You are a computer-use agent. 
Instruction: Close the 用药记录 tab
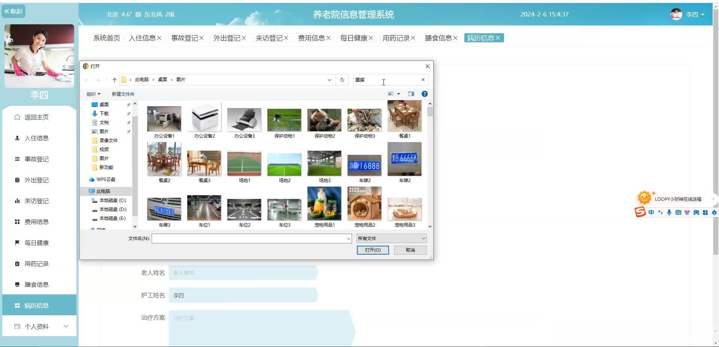tap(413, 38)
